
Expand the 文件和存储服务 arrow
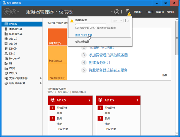(x=41, y=78)
